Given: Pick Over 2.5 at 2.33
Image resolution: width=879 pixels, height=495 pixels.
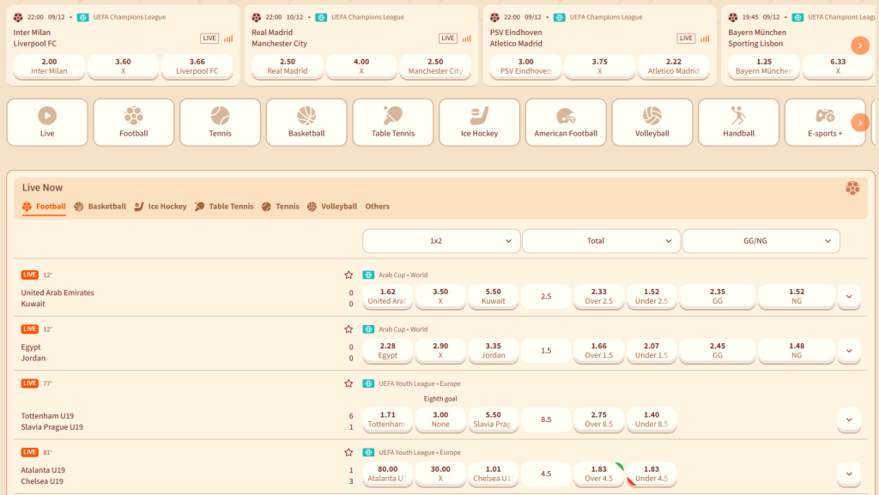Looking at the screenshot, I should click(x=598, y=296).
